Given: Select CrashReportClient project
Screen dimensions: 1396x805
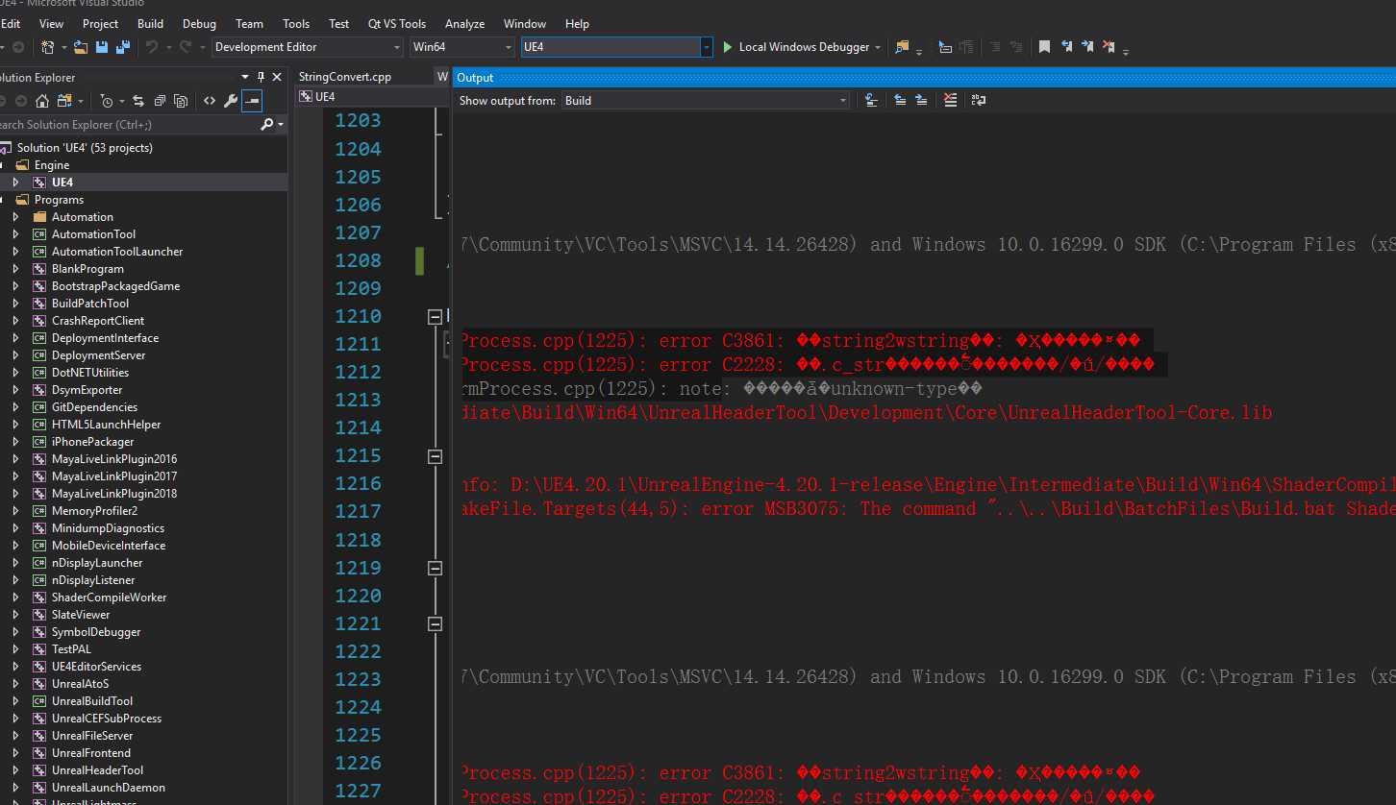Looking at the screenshot, I should pyautogui.click(x=98, y=321).
